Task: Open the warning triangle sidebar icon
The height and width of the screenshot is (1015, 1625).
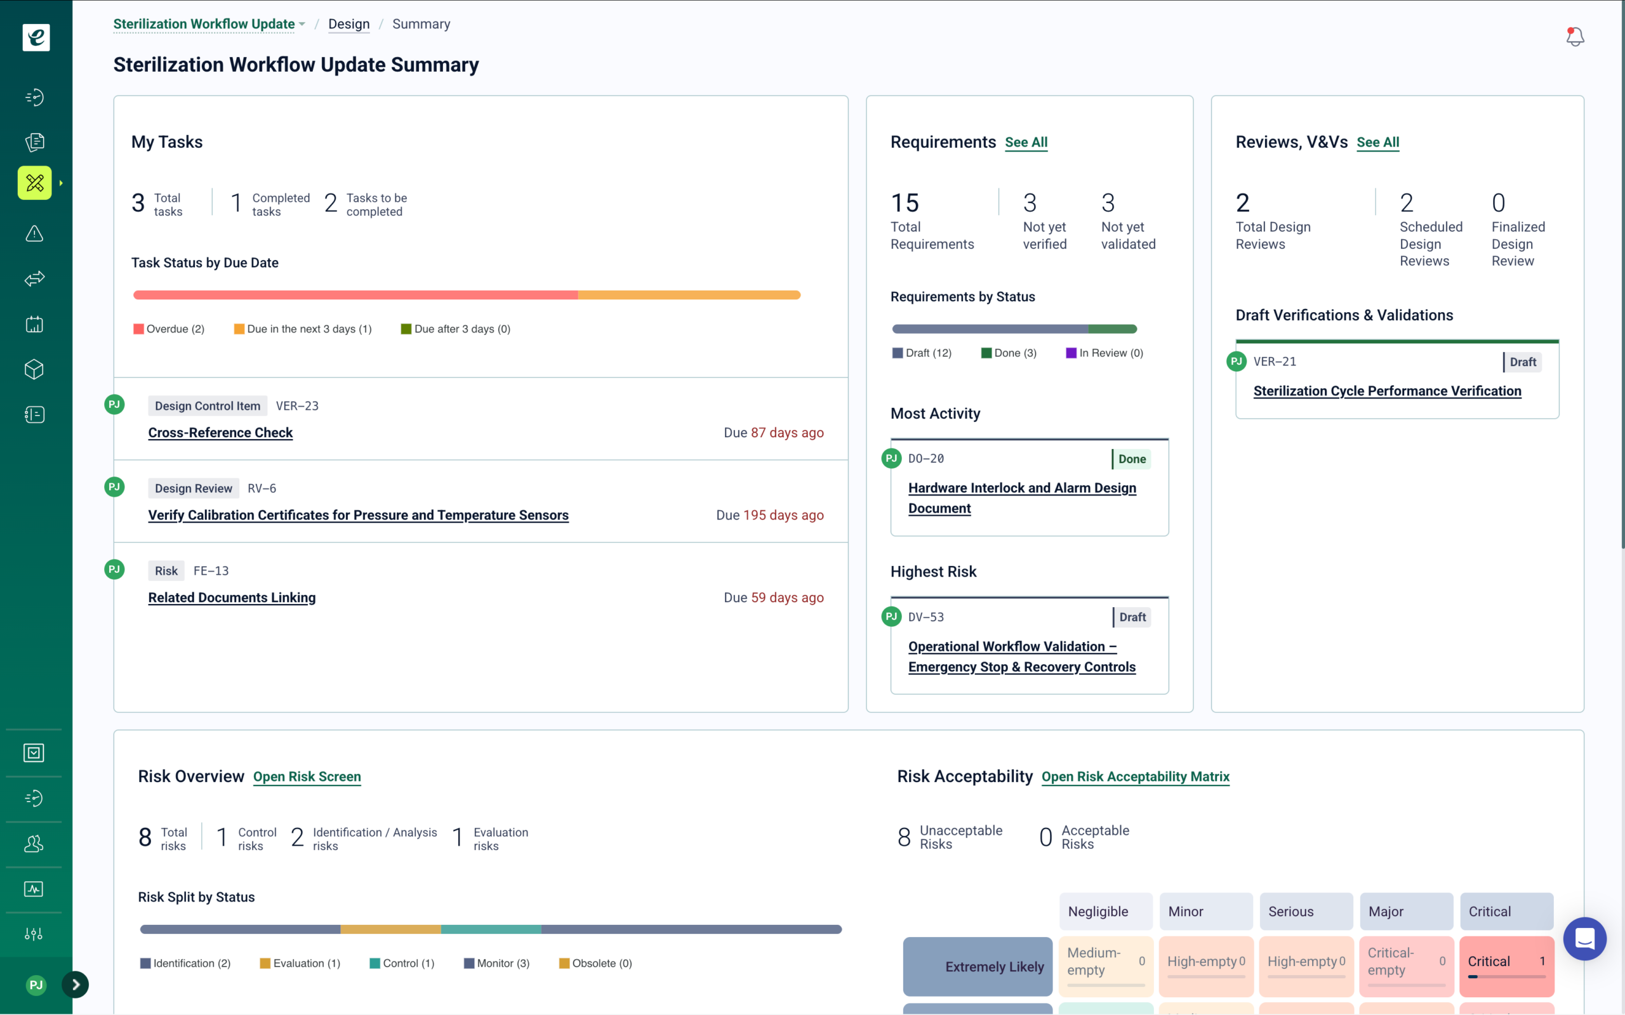Action: pyautogui.click(x=34, y=233)
